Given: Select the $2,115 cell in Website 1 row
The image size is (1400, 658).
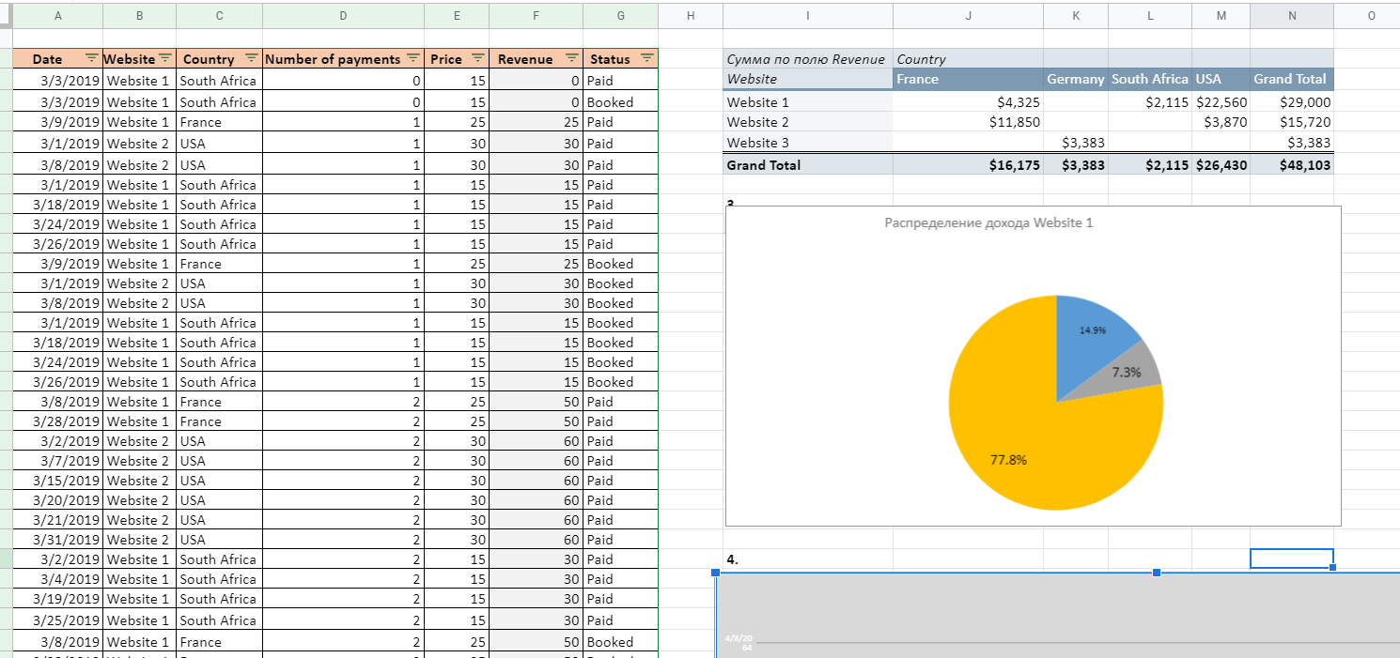Looking at the screenshot, I should tap(1150, 102).
